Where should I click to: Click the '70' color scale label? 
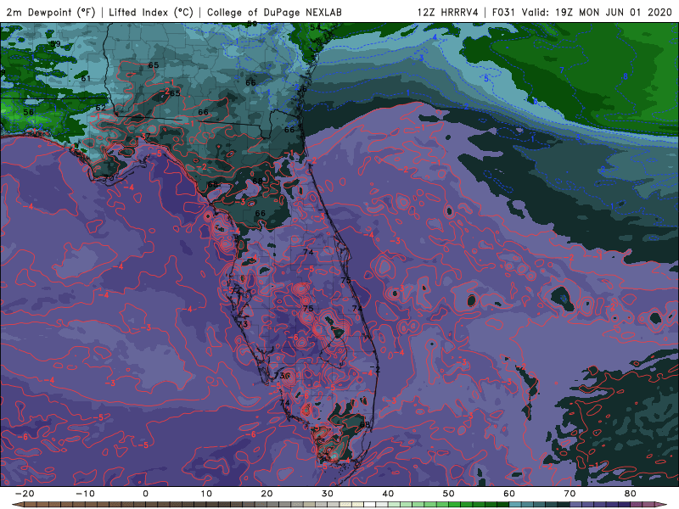point(570,494)
